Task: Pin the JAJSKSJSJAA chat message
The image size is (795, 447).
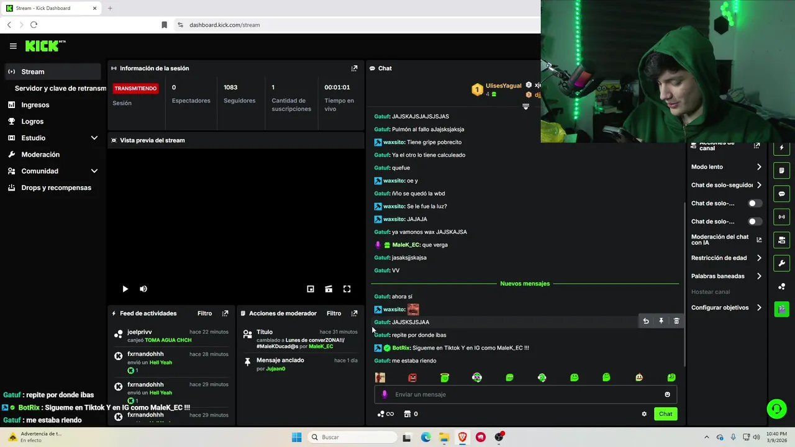Action: [661, 321]
